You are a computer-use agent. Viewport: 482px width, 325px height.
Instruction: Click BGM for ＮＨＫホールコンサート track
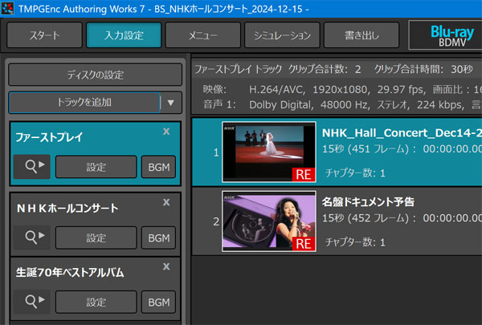[158, 238]
